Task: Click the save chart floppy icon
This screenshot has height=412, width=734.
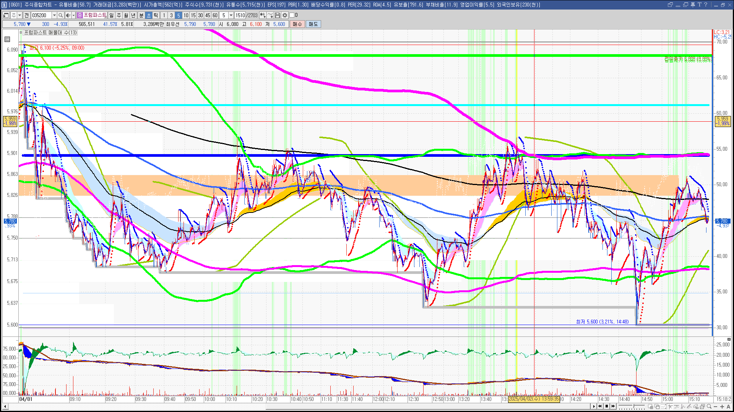Action: coord(278,15)
